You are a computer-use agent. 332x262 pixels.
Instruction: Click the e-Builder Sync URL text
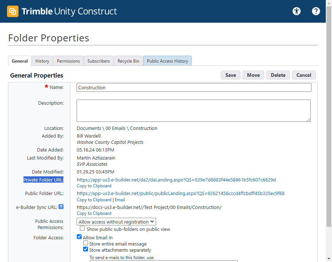tap(149, 207)
